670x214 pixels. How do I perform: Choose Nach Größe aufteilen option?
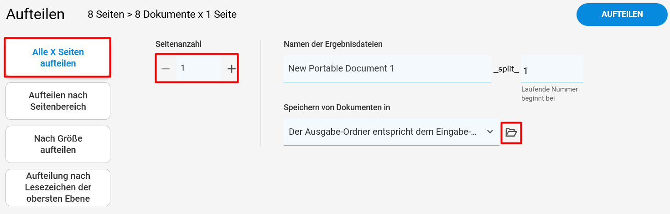click(x=58, y=144)
